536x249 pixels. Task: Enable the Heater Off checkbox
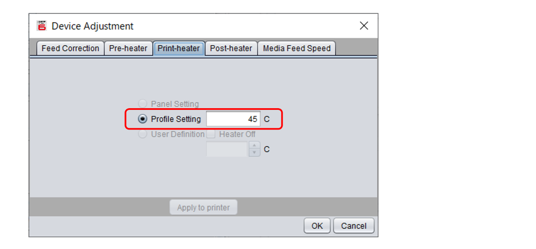click(211, 134)
